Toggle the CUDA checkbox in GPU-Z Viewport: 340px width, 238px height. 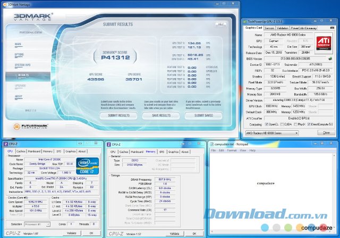282,124
